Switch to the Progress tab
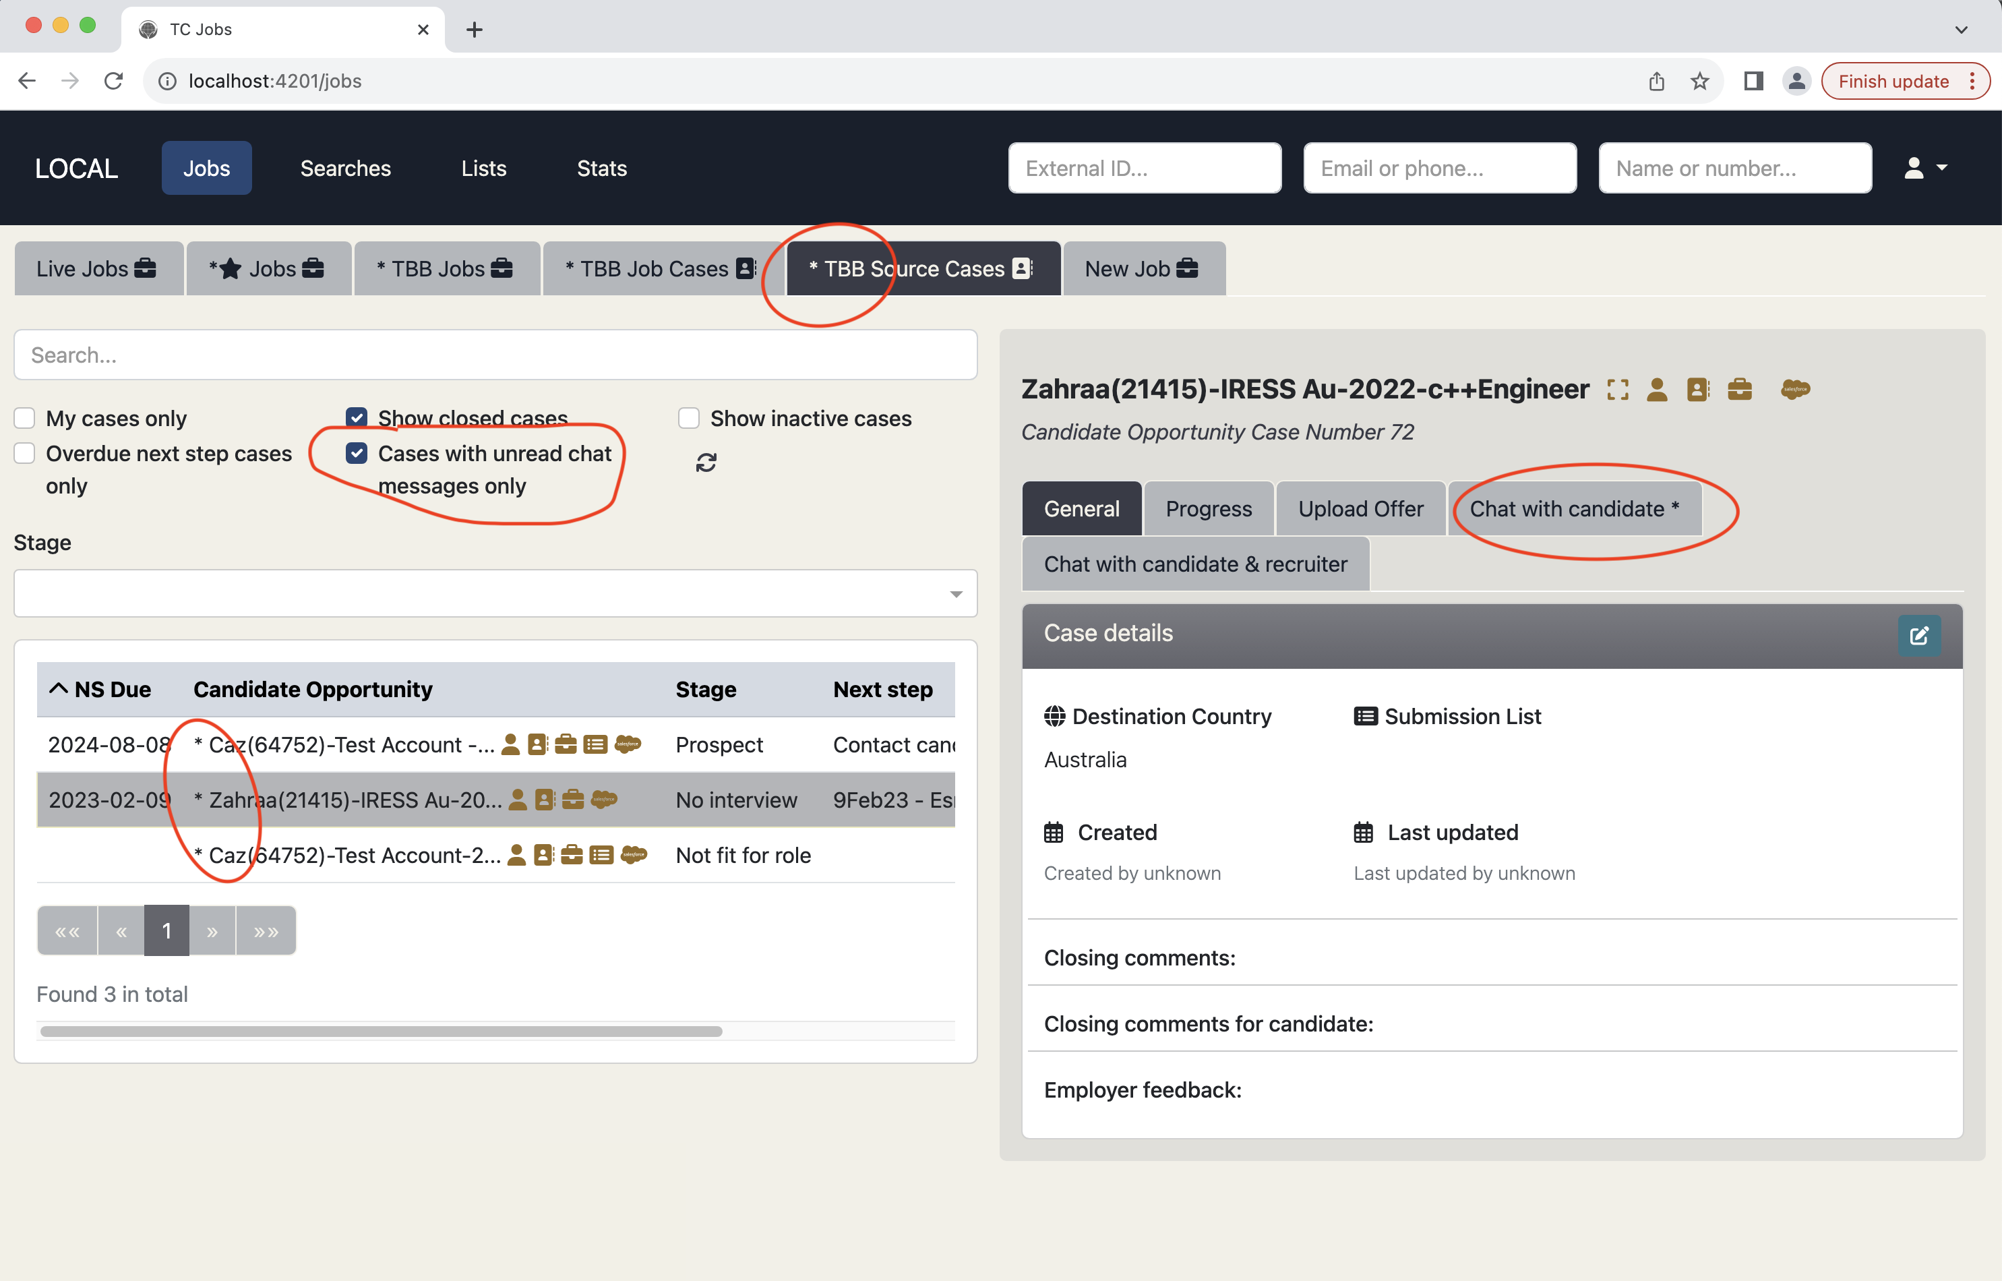 [1208, 508]
